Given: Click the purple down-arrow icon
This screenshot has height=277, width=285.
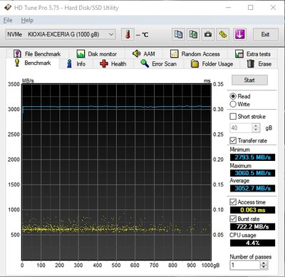Looking at the screenshot, I should 239,35.
